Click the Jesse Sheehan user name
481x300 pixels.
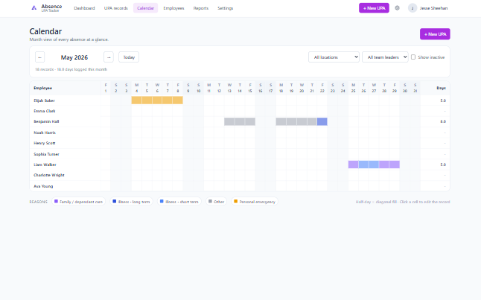(433, 8)
